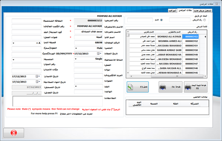Click the F8 print search results printer icon
Image resolution: width=222 pixels, height=141 pixels.
click(x=188, y=87)
